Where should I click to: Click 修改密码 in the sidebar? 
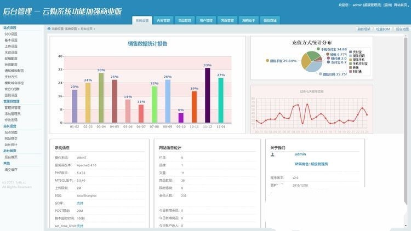point(11,120)
